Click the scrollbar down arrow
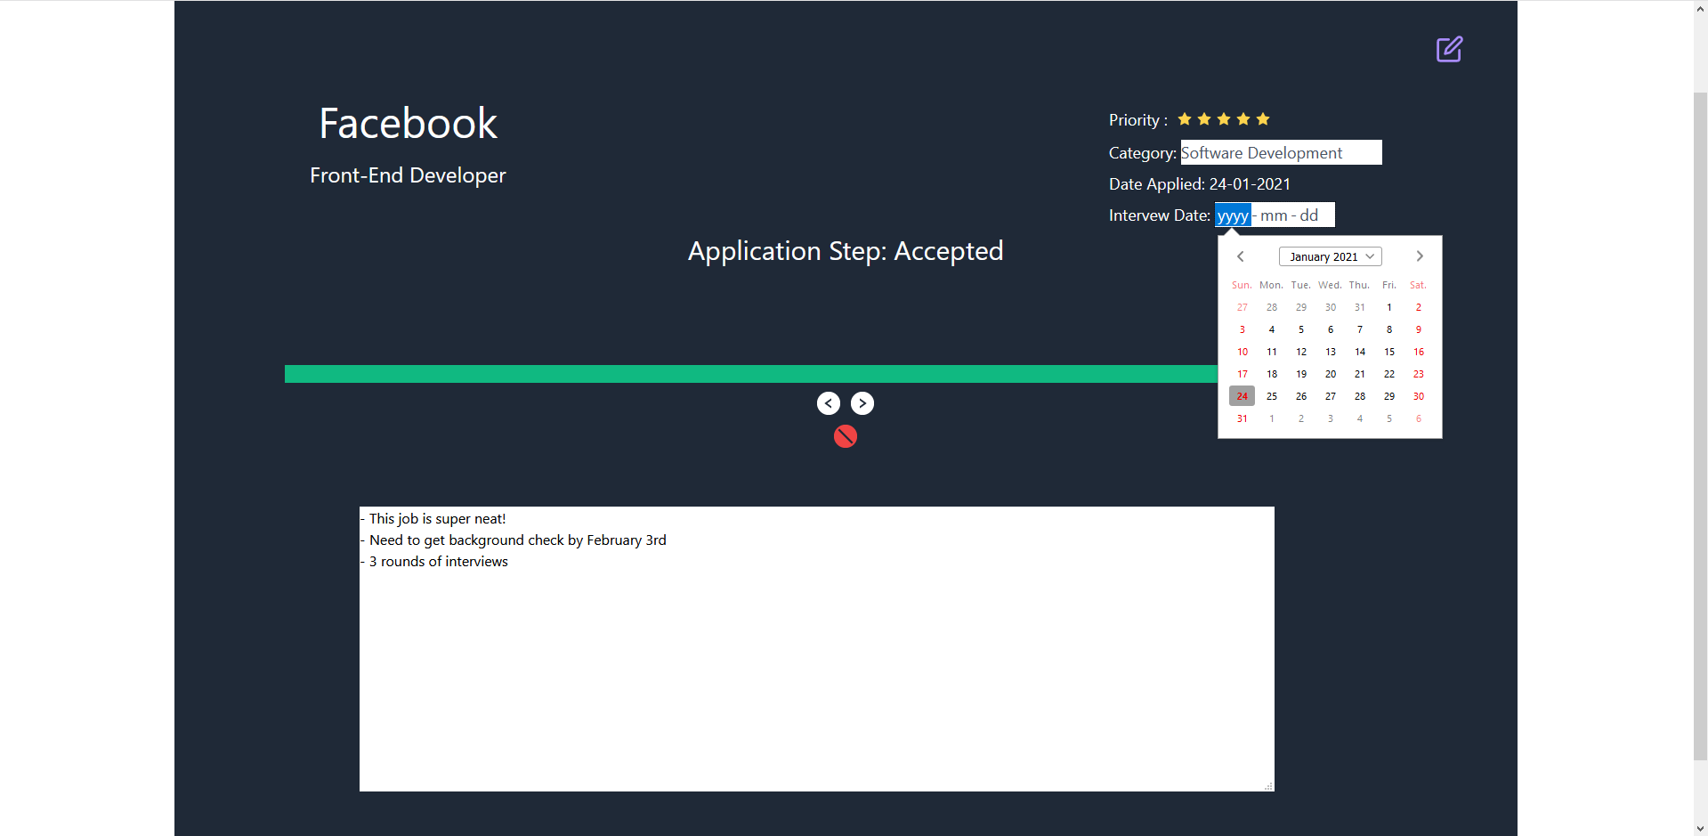The width and height of the screenshot is (1708, 836). pyautogui.click(x=1701, y=829)
